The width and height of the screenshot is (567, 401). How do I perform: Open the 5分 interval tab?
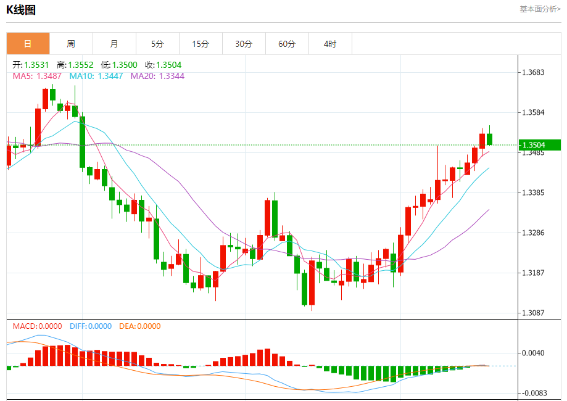click(158, 44)
